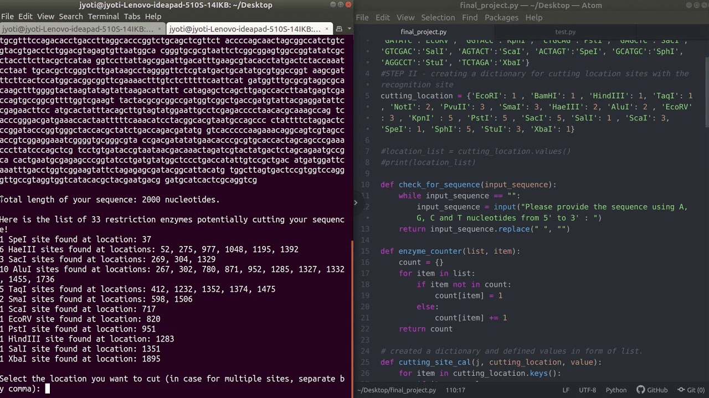Image resolution: width=709 pixels, height=398 pixels.
Task: Click line number 15 in Atom gutter
Action: point(365,251)
